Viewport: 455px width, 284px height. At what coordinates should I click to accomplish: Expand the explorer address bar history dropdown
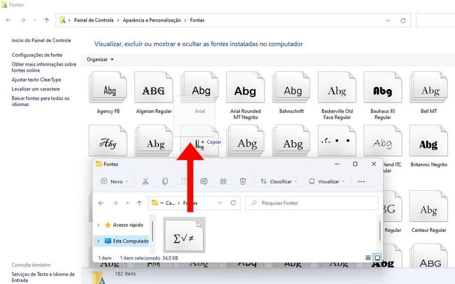click(220, 203)
